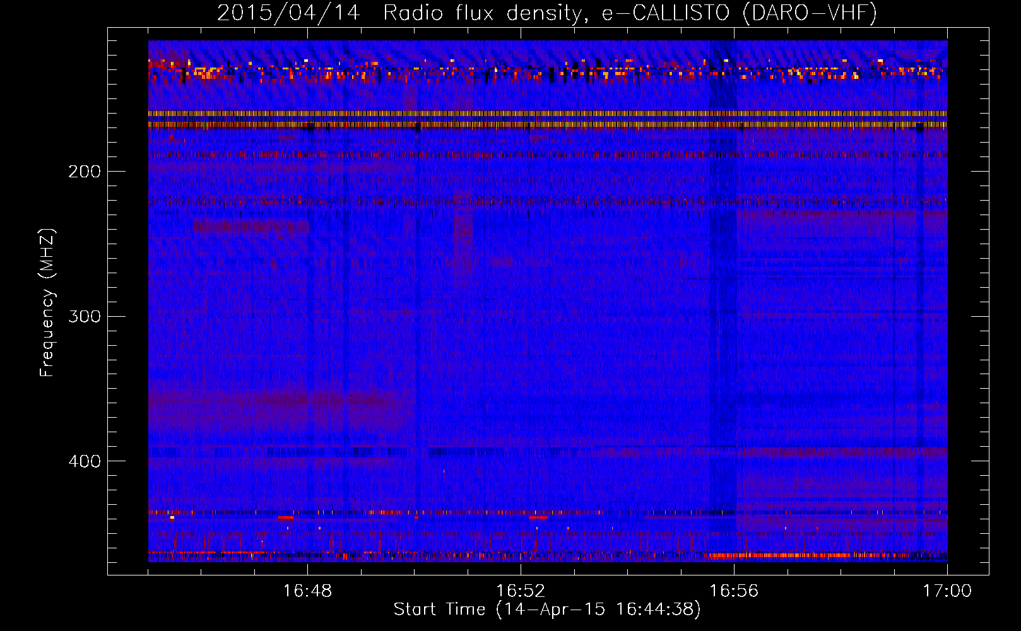Click the 300 frequency tick label

point(84,316)
